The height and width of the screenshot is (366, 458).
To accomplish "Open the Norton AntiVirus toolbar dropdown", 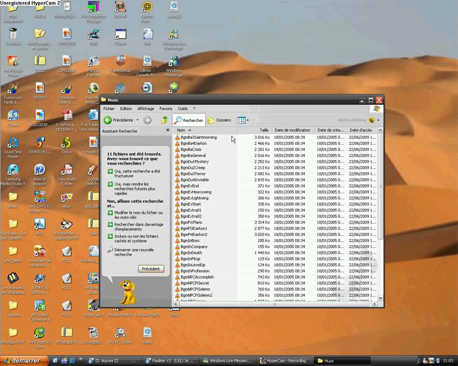I will [x=378, y=120].
